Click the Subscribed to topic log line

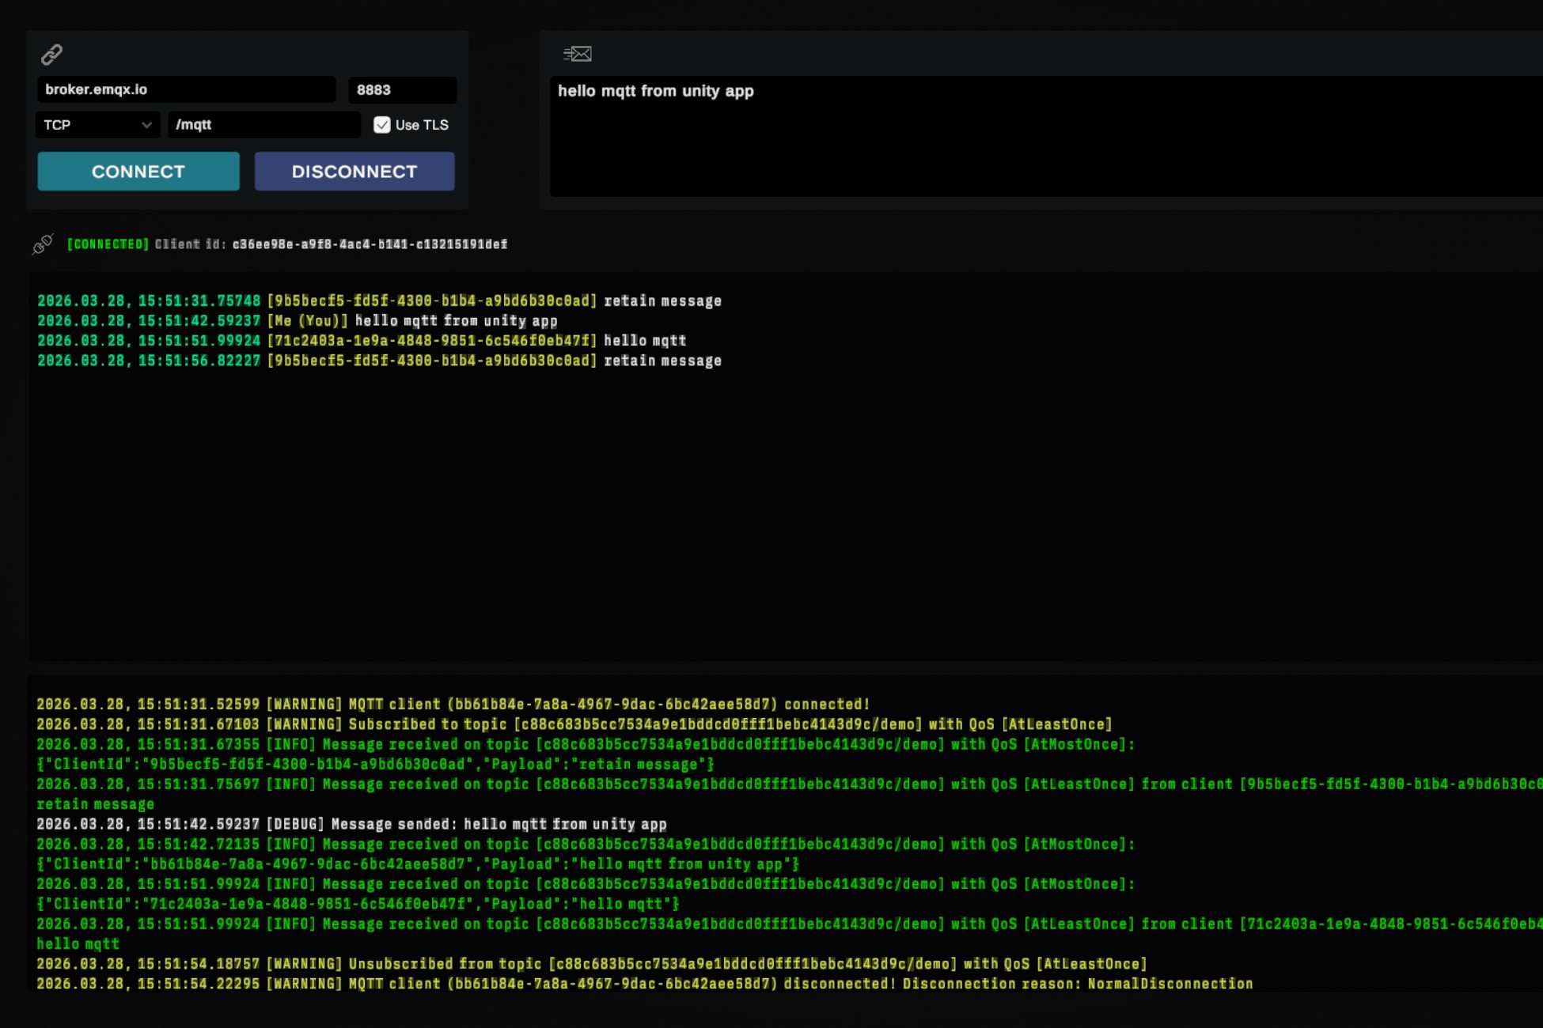(574, 724)
